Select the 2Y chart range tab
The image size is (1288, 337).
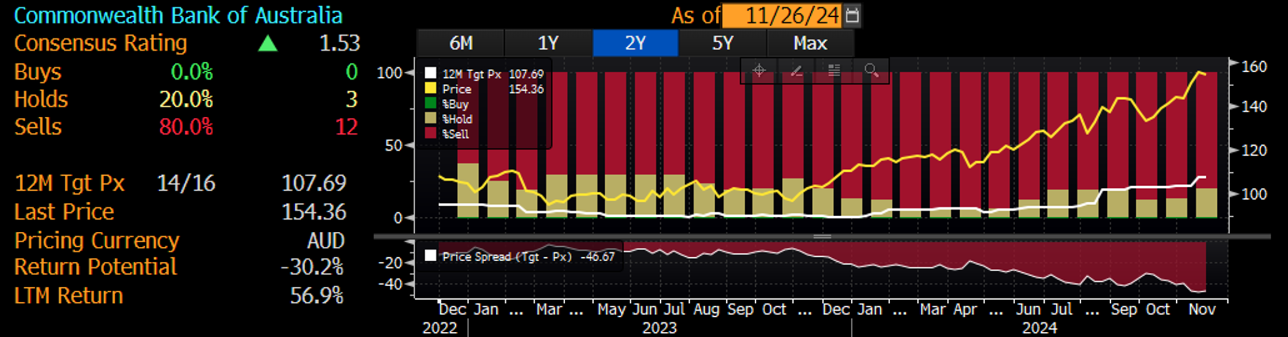pos(635,43)
